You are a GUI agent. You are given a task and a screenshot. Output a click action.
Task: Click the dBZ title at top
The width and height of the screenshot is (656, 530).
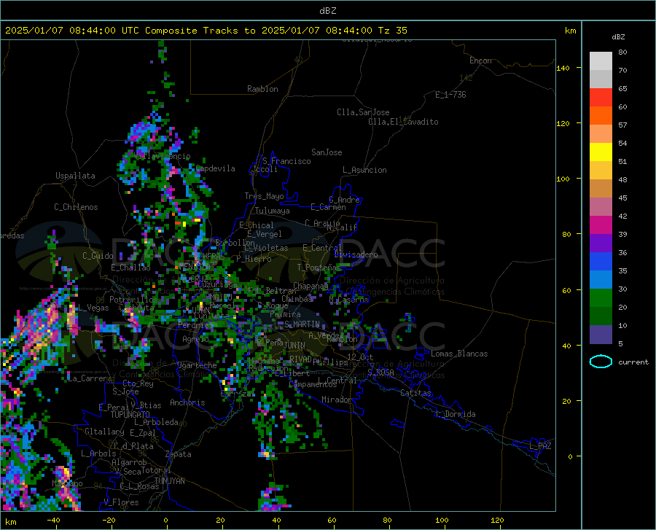[327, 11]
